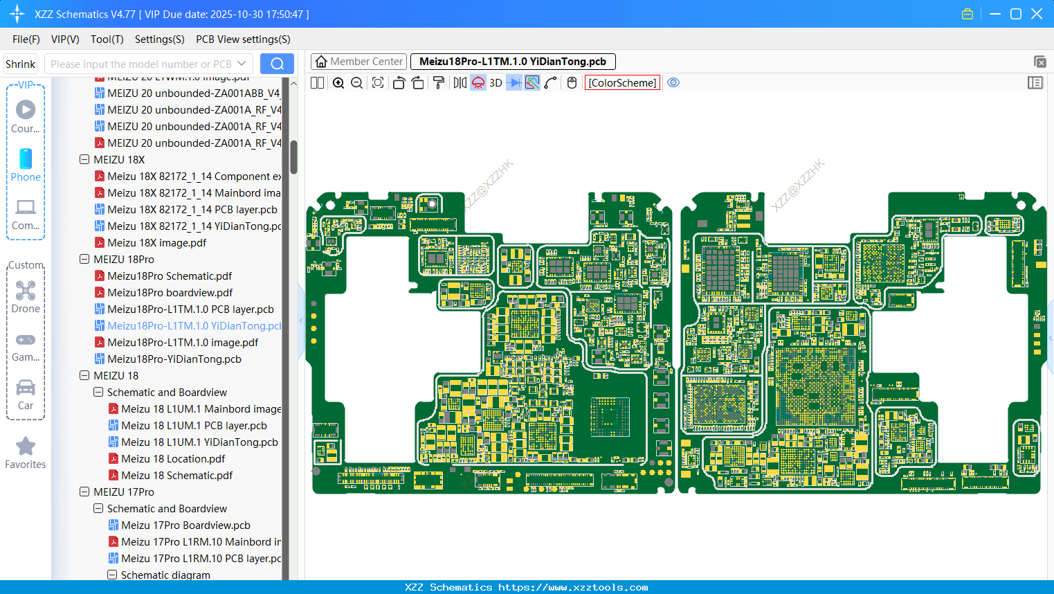This screenshot has width=1054, height=594.
Task: Open the model number dropdown arrow
Action: pos(242,64)
